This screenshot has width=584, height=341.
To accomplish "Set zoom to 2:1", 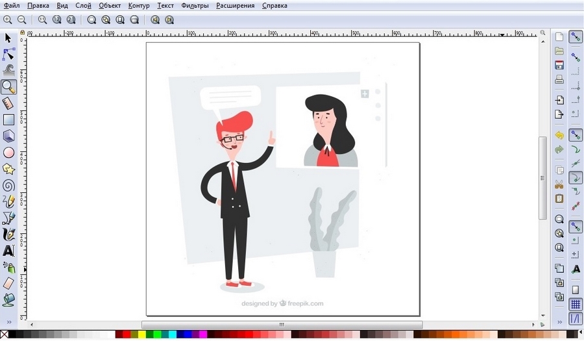I will pyautogui.click(x=71, y=19).
